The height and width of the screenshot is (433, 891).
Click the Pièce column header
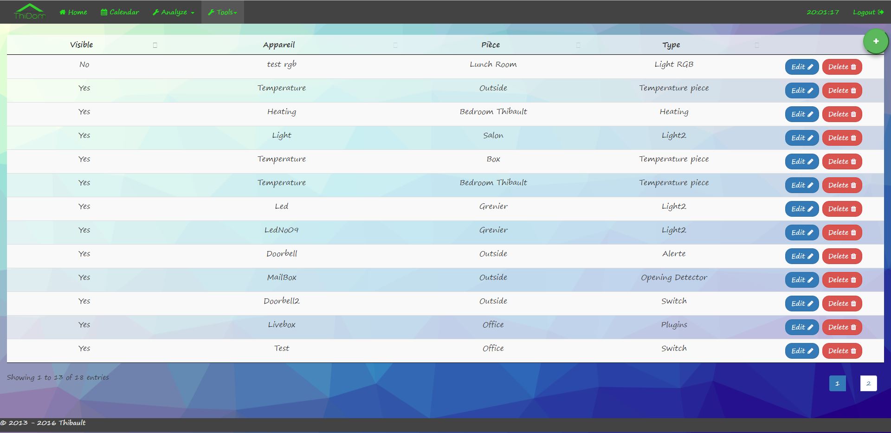(x=491, y=45)
